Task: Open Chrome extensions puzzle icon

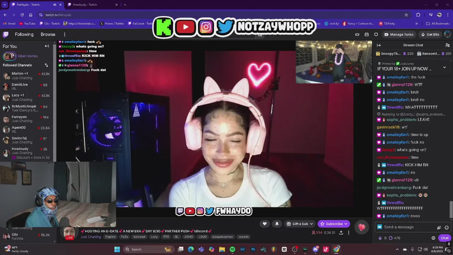Action: coord(418,15)
